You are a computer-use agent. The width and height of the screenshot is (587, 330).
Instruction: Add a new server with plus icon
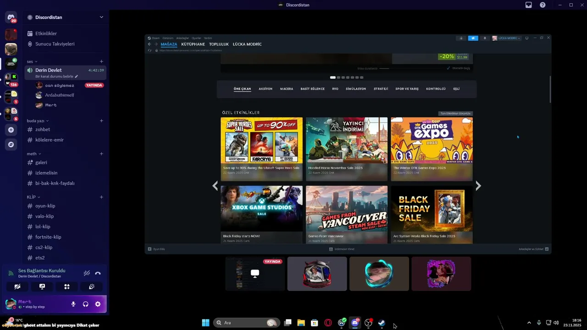pyautogui.click(x=11, y=130)
